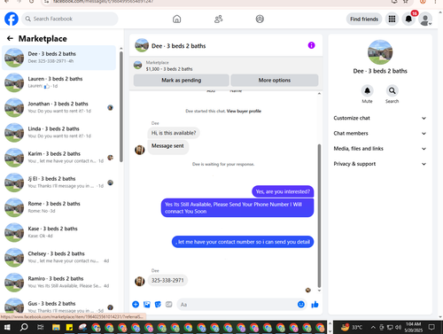Go back using the Marketplace arrow
Viewport: 443px width, 334px height.
(10, 38)
